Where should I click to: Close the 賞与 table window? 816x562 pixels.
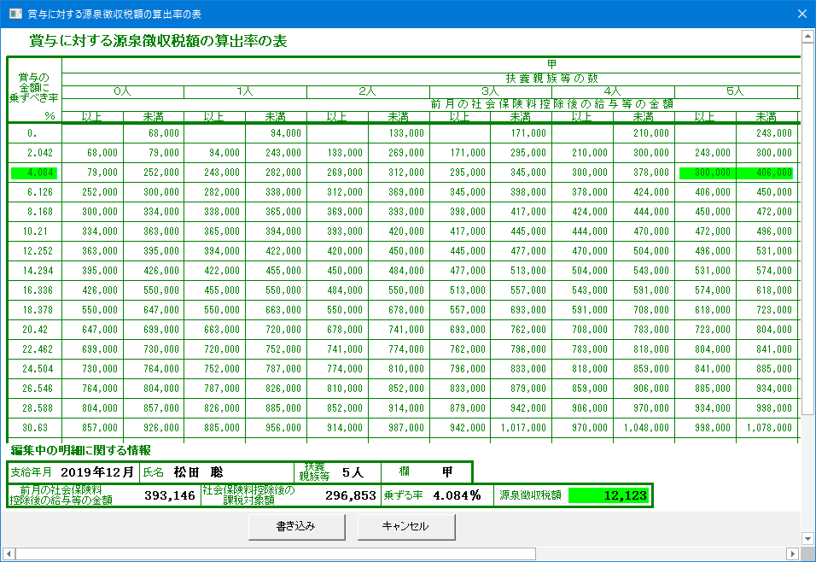point(802,14)
